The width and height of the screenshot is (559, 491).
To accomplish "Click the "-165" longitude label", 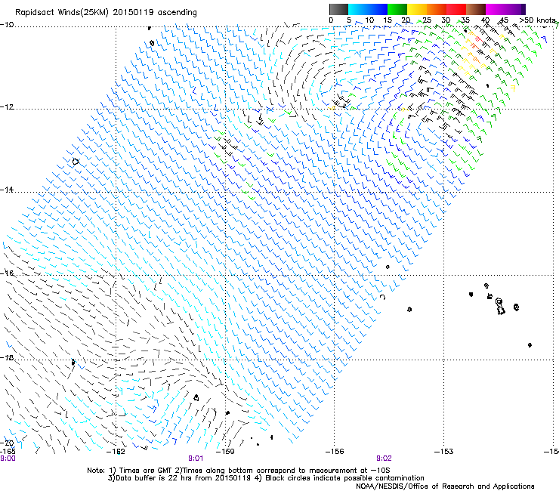I will pyautogui.click(x=8, y=452).
